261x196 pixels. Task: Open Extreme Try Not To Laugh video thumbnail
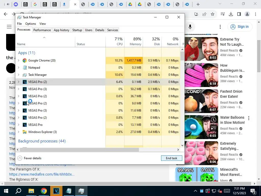201,49
